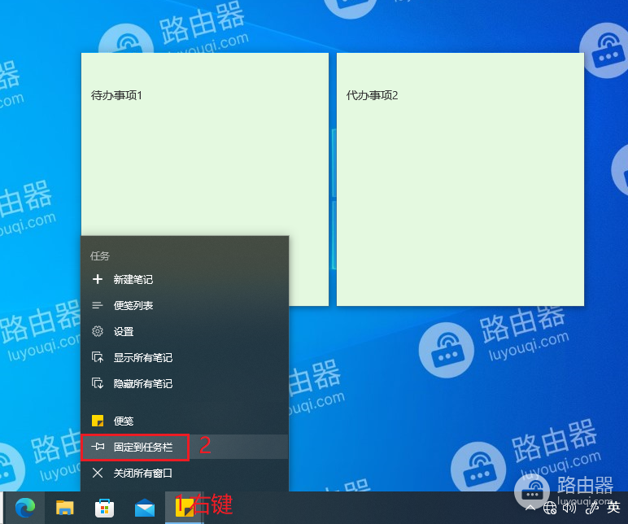
Task: Open network status globe in system tray
Action: 550,508
